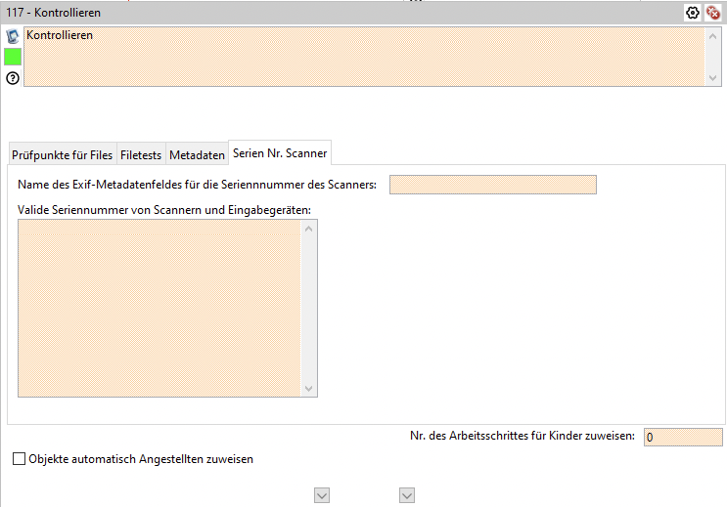The image size is (727, 507).
Task: Click the question mark help icon
Action: 13,77
